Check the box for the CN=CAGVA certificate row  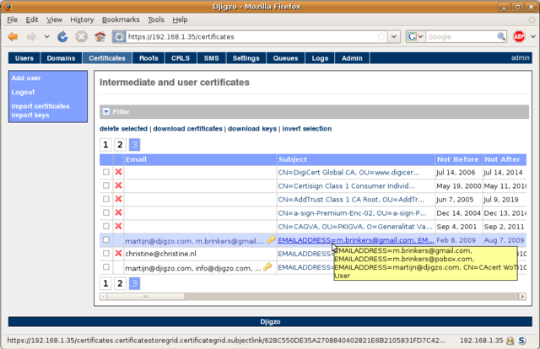(x=106, y=226)
